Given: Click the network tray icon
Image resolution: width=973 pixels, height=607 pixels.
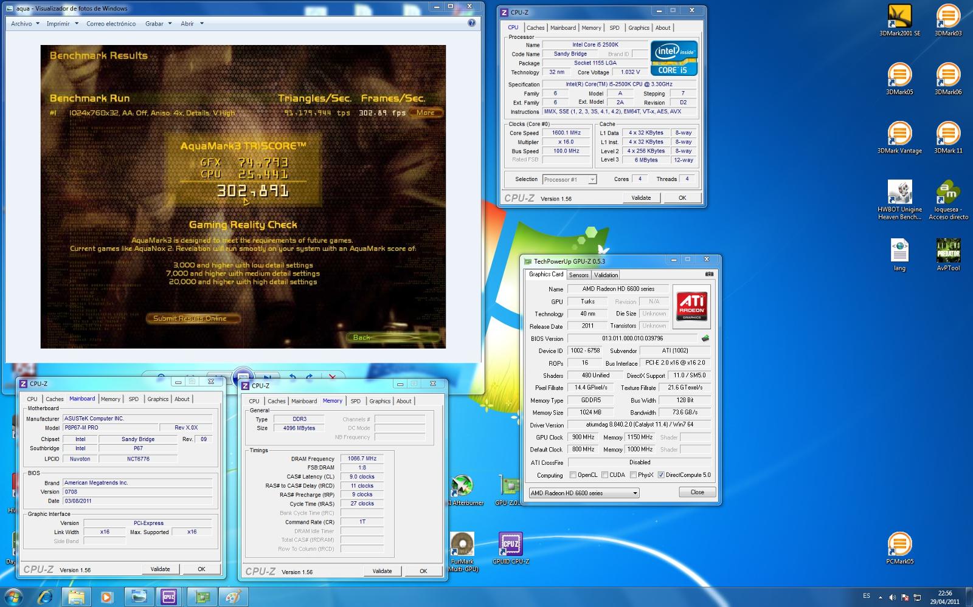Looking at the screenshot, I should [x=917, y=597].
